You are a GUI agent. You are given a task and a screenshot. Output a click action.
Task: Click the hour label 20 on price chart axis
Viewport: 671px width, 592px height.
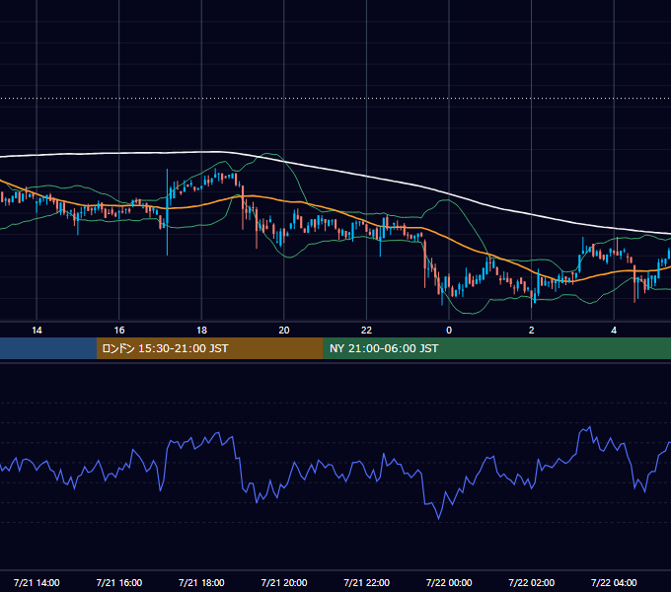point(284,331)
